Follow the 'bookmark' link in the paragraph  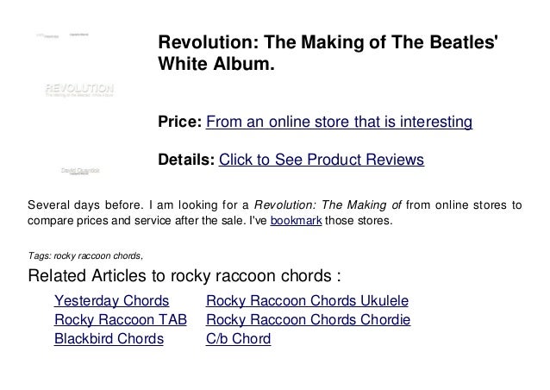coord(296,220)
